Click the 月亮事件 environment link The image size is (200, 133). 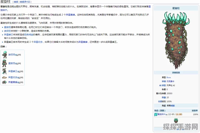coord(170,81)
